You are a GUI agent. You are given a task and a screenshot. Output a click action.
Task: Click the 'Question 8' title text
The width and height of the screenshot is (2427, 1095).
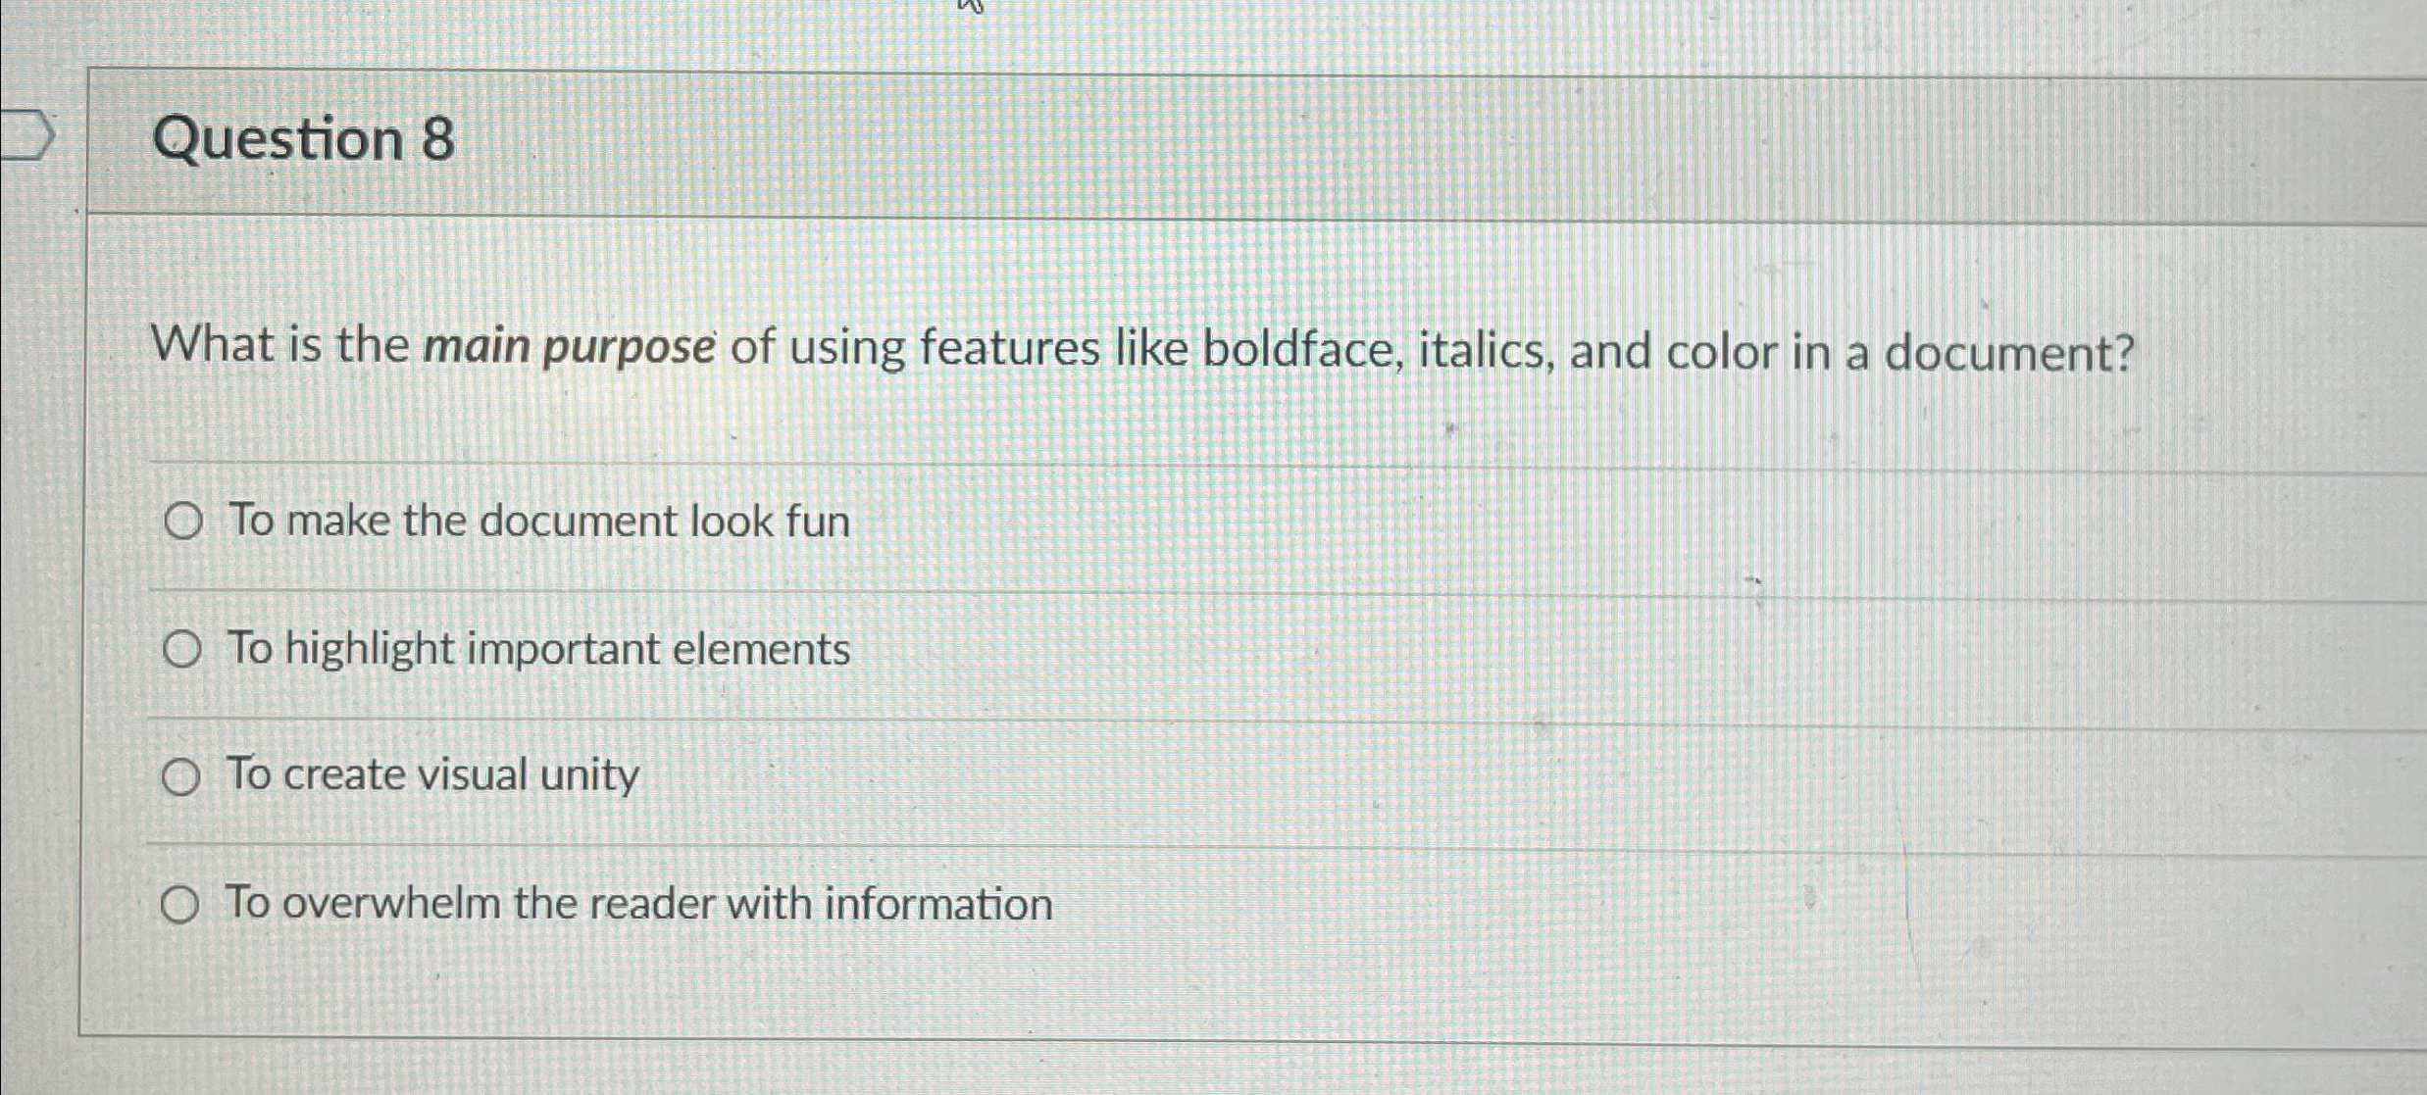pos(306,142)
